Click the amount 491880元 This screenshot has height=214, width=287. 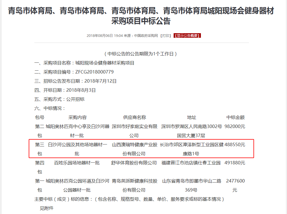point(235,163)
